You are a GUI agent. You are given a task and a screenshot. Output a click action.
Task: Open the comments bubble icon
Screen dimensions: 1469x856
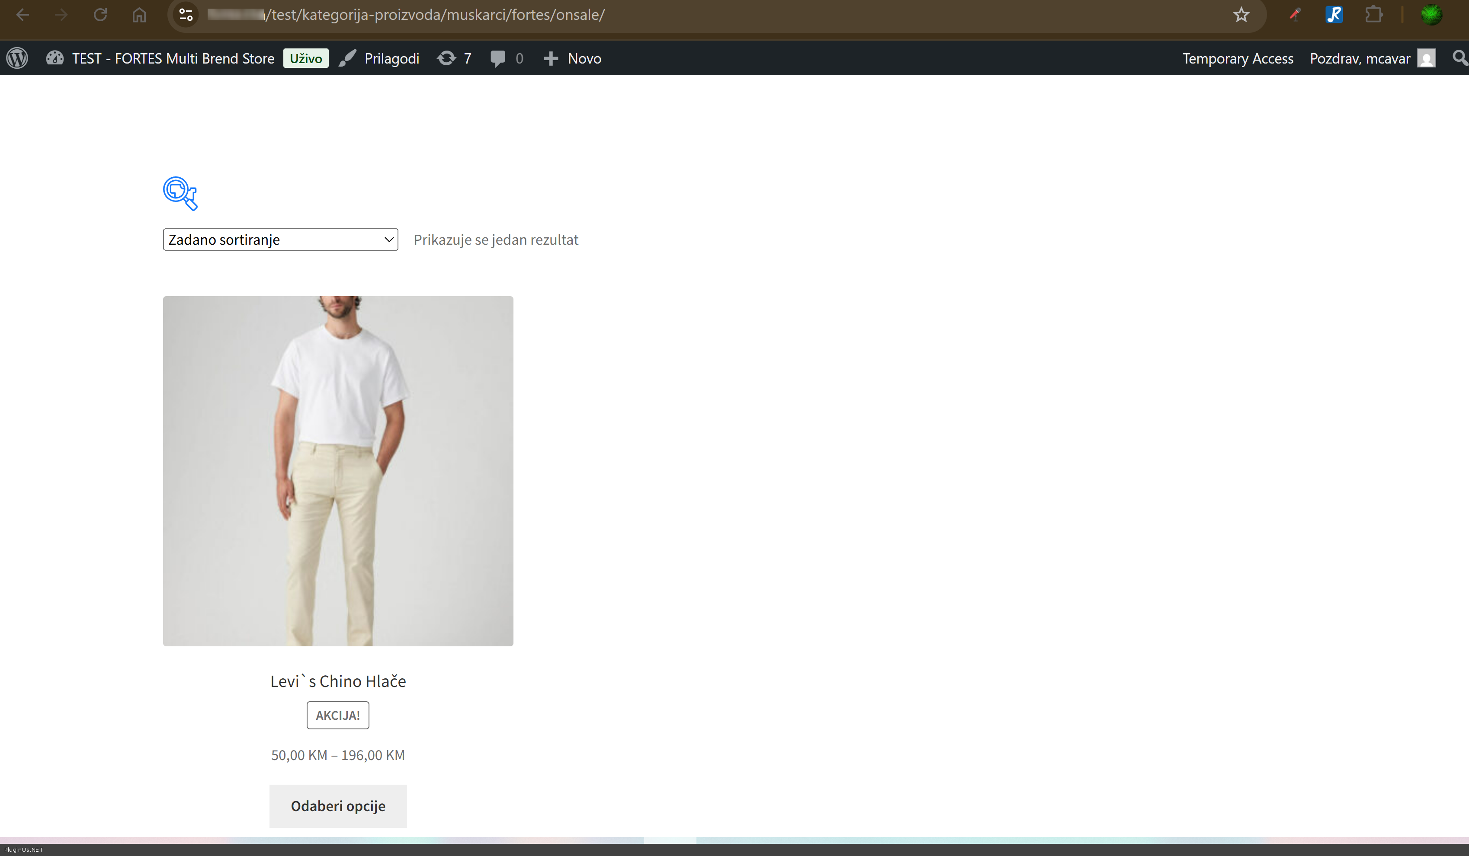pos(498,58)
